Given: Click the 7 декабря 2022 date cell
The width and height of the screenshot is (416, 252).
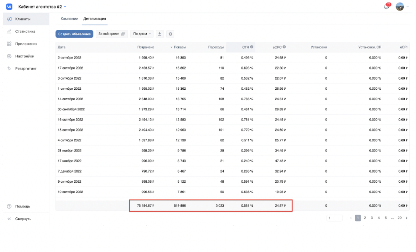Looking at the screenshot, I should tap(70, 171).
